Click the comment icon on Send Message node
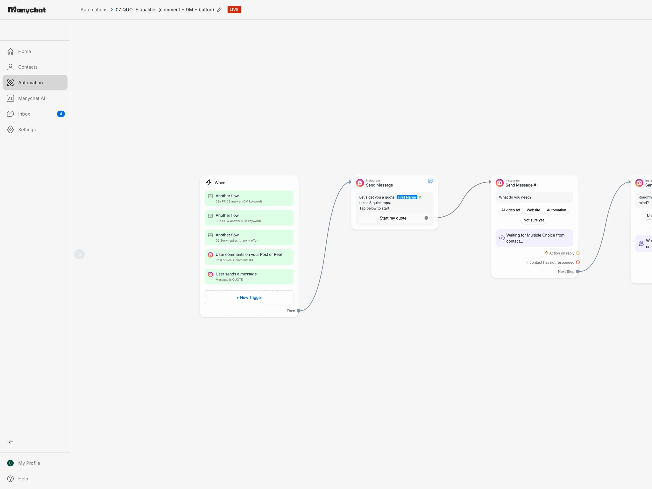Viewport: 652px width, 489px height. 430,181
